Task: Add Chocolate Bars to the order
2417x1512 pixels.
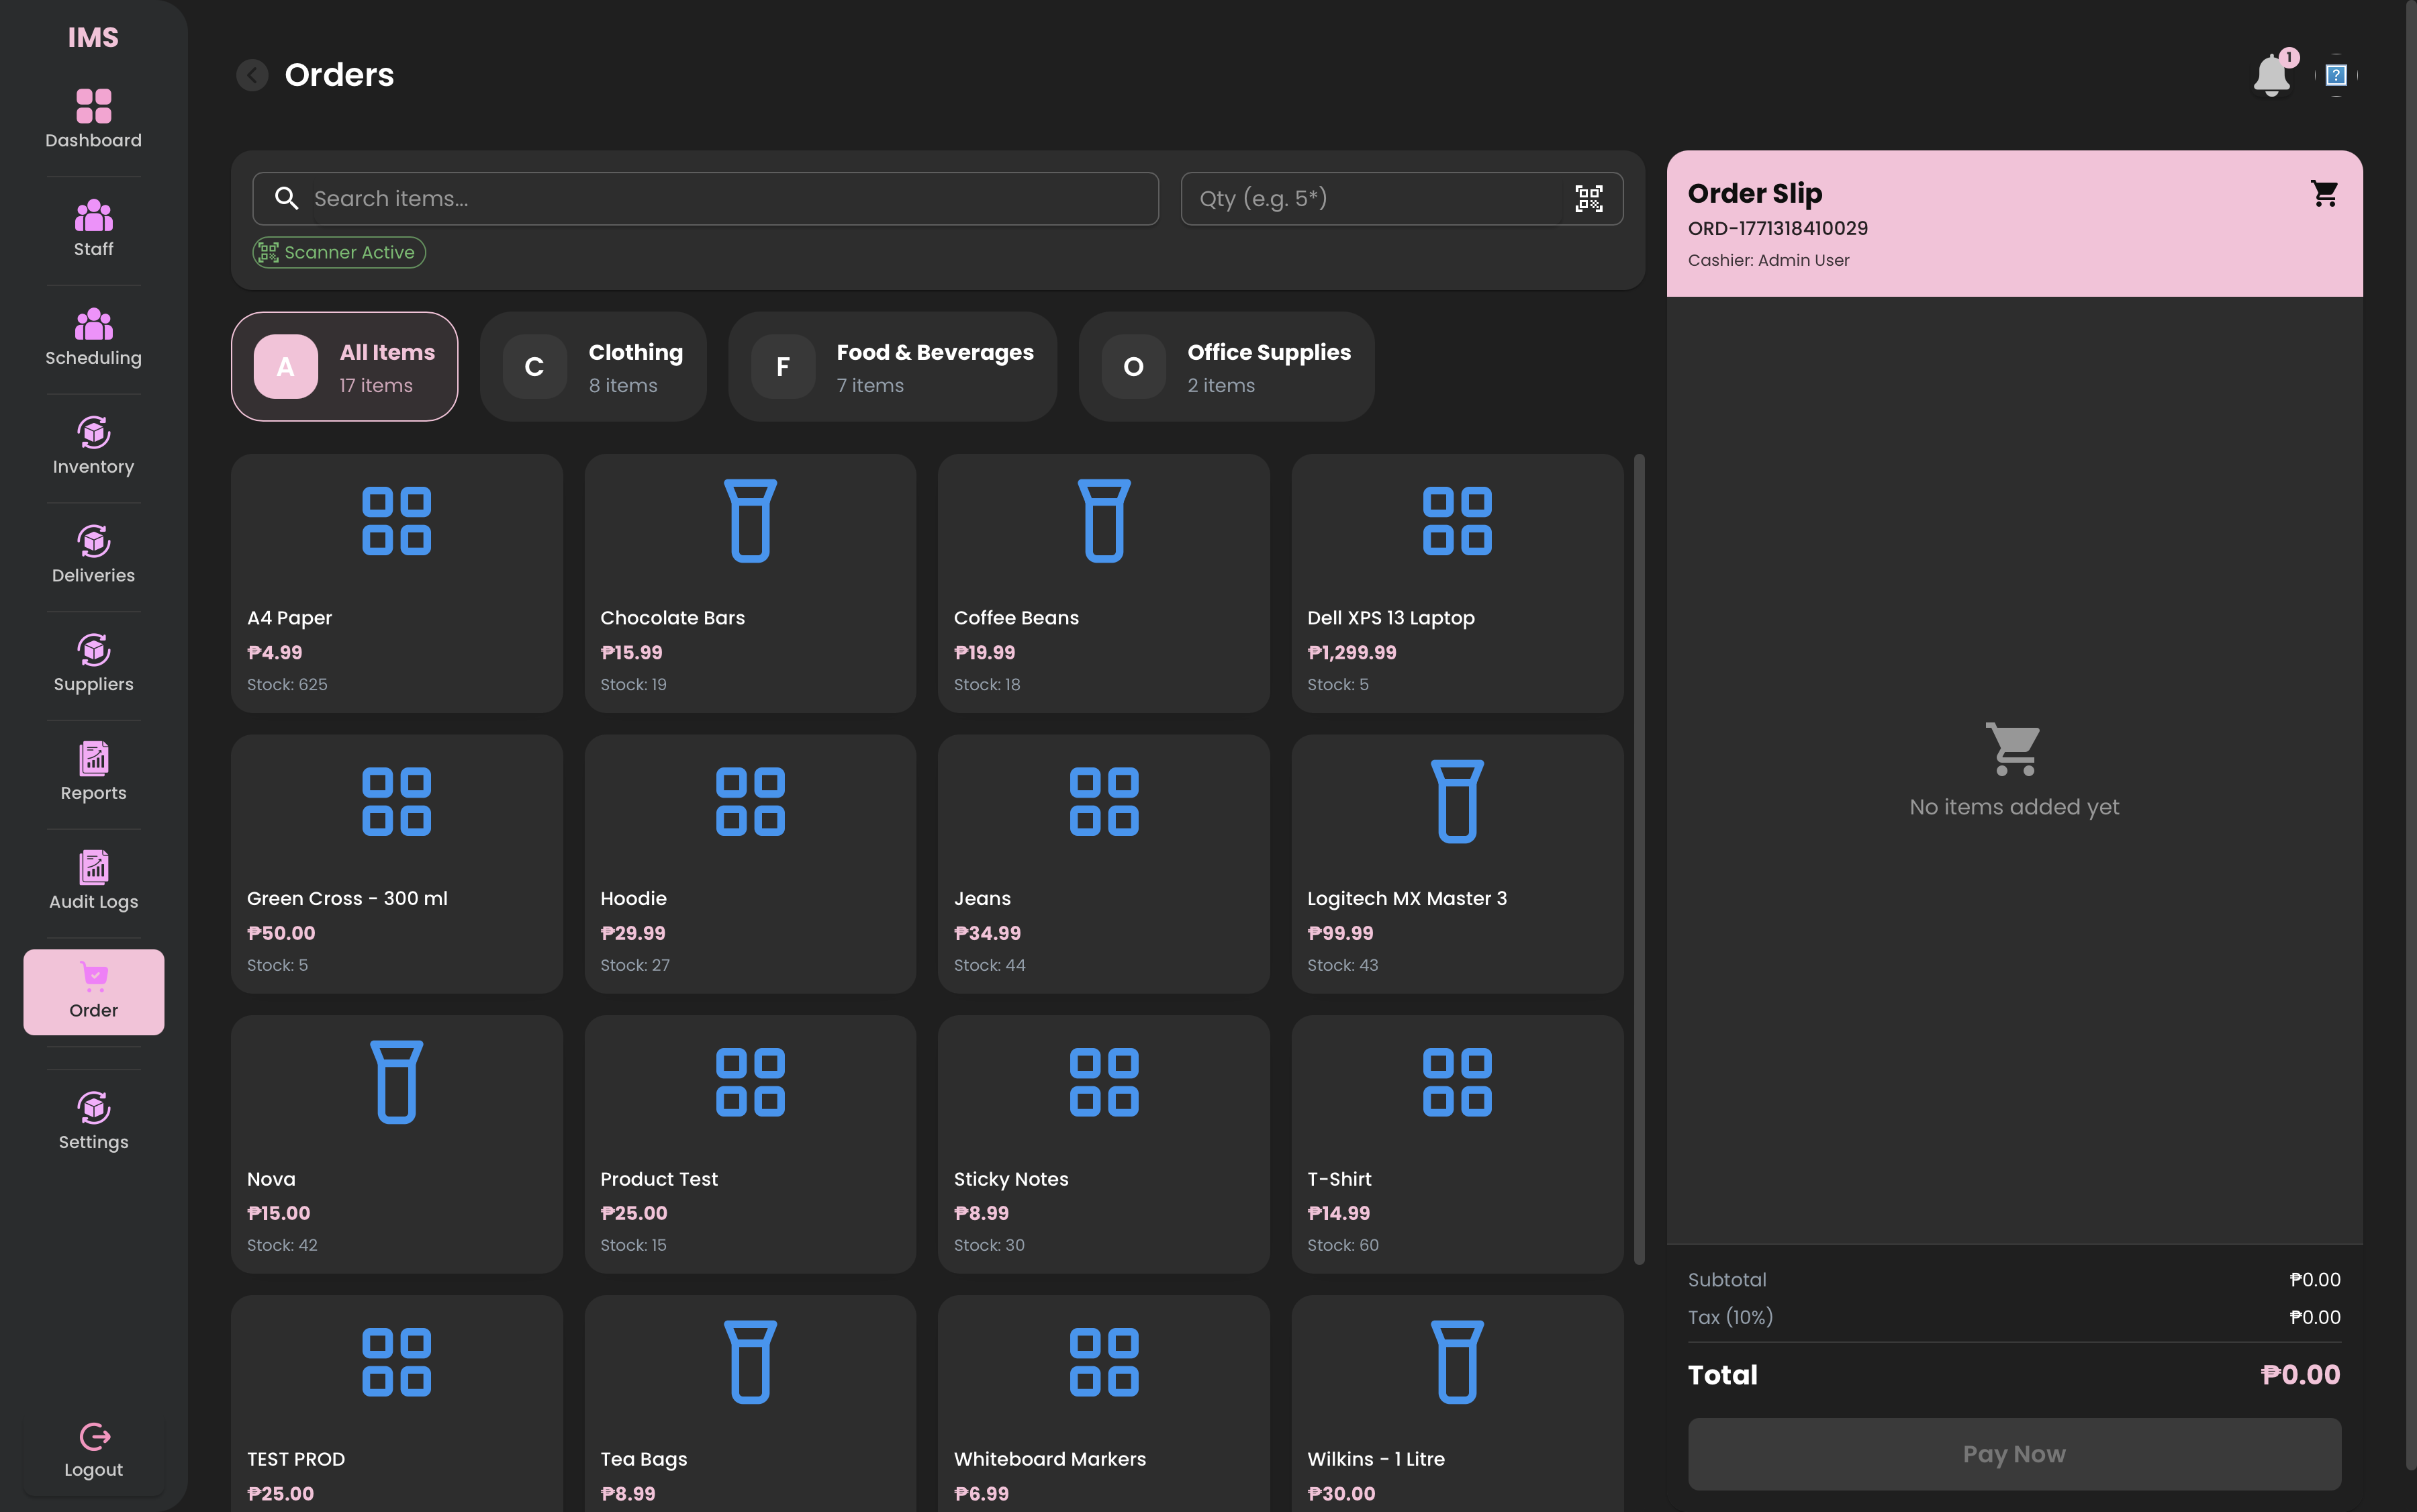Action: [x=750, y=584]
